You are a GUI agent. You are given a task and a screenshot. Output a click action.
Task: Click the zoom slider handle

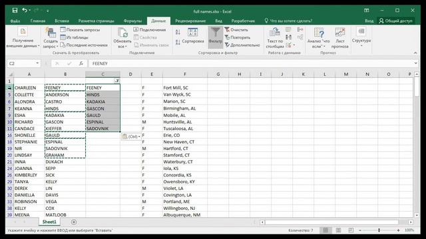[379, 230]
